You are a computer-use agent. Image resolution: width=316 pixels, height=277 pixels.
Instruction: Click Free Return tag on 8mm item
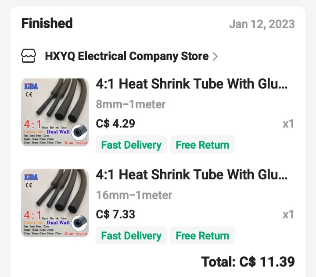click(202, 145)
